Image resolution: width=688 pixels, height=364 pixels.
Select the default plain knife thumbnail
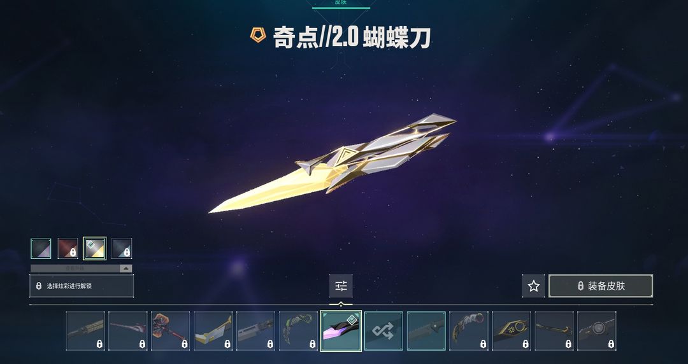coord(426,331)
